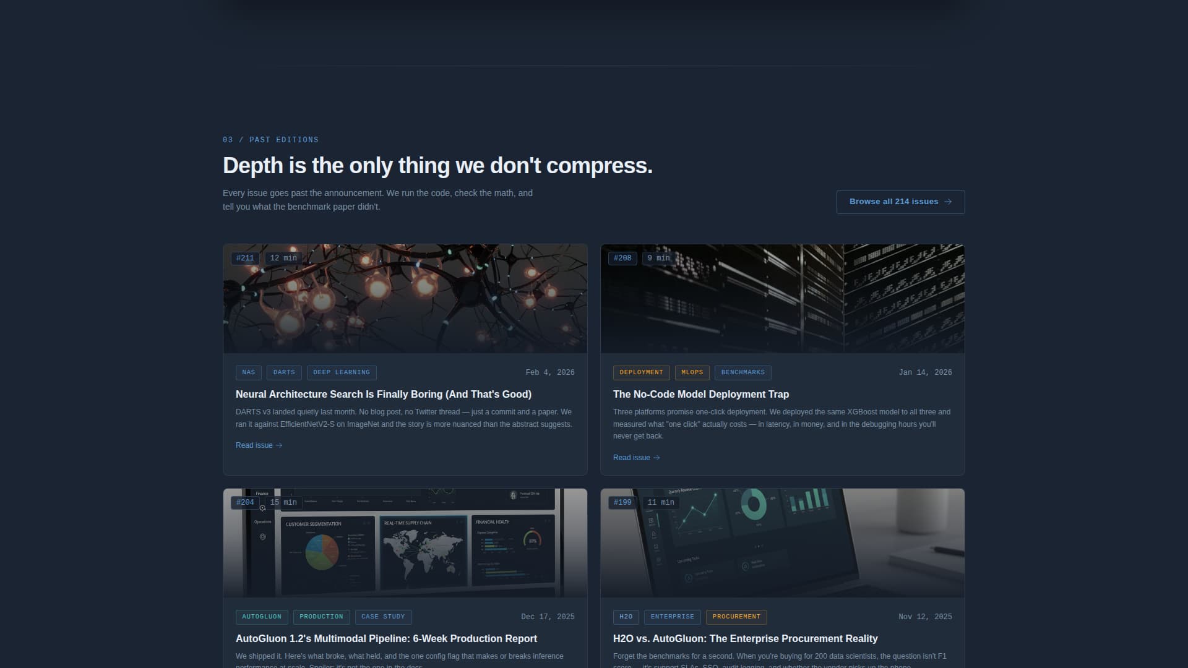Select the H2O tag

pyautogui.click(x=626, y=617)
